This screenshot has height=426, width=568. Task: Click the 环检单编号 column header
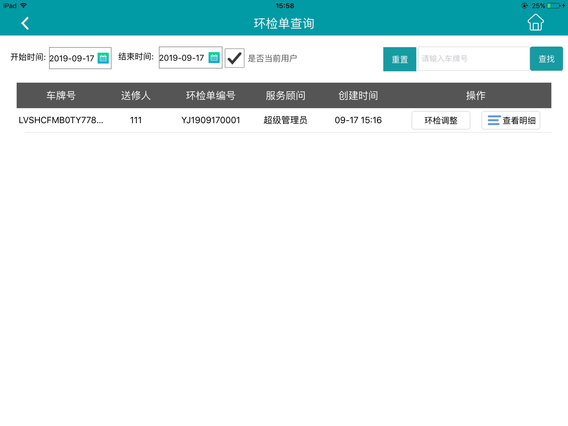pos(211,95)
